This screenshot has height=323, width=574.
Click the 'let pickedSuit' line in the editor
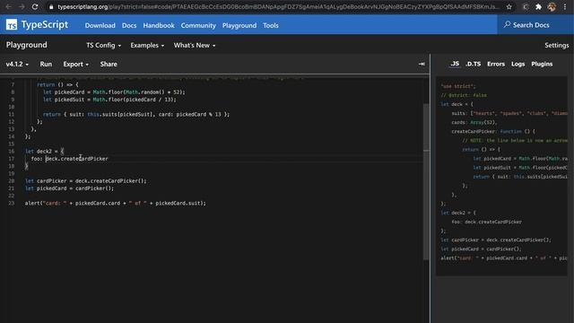click(109, 100)
